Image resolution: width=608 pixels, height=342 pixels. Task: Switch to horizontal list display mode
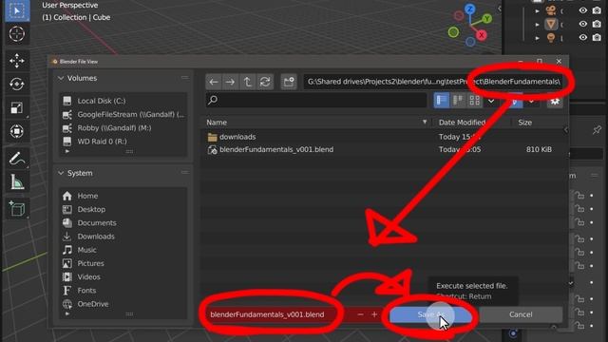tap(458, 101)
